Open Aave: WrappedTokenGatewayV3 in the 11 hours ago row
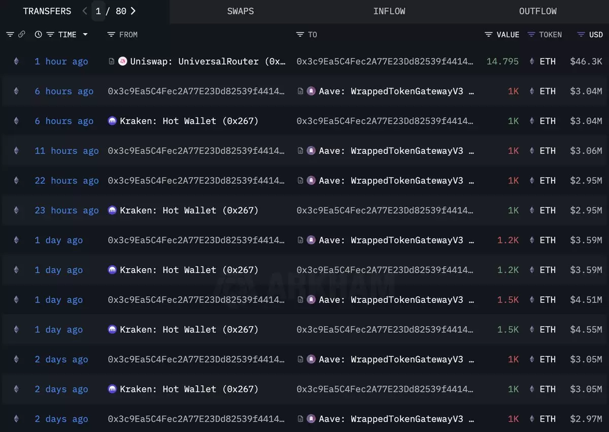This screenshot has width=609, height=432. pos(396,151)
